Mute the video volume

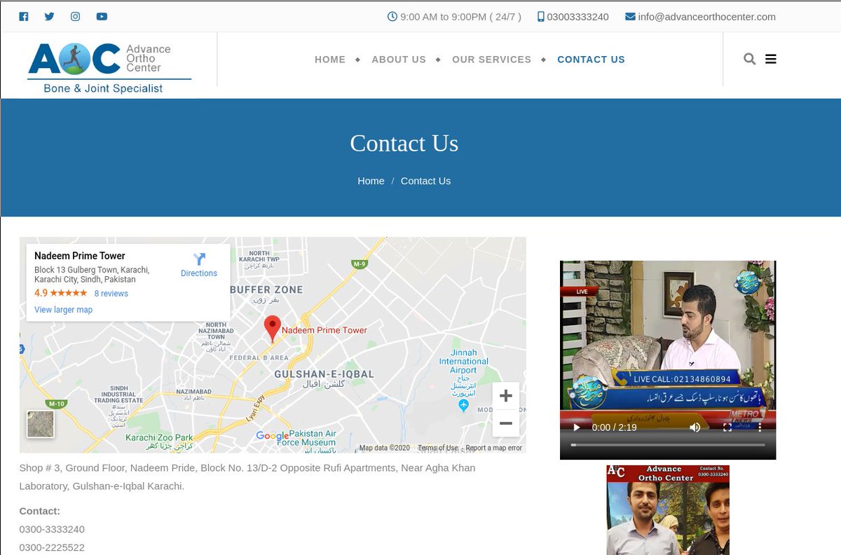pyautogui.click(x=695, y=427)
